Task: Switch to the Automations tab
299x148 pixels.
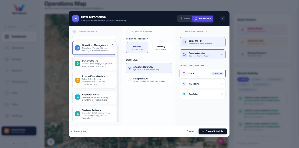Action: click(203, 18)
